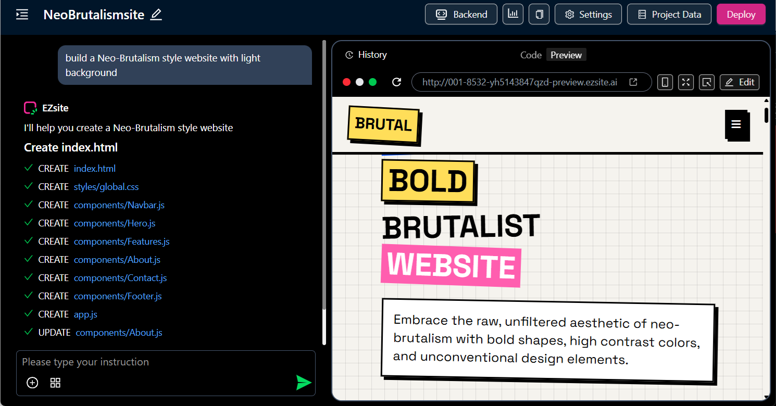Open components/Contact.js file link
Viewport: 776px width, 406px height.
click(120, 278)
